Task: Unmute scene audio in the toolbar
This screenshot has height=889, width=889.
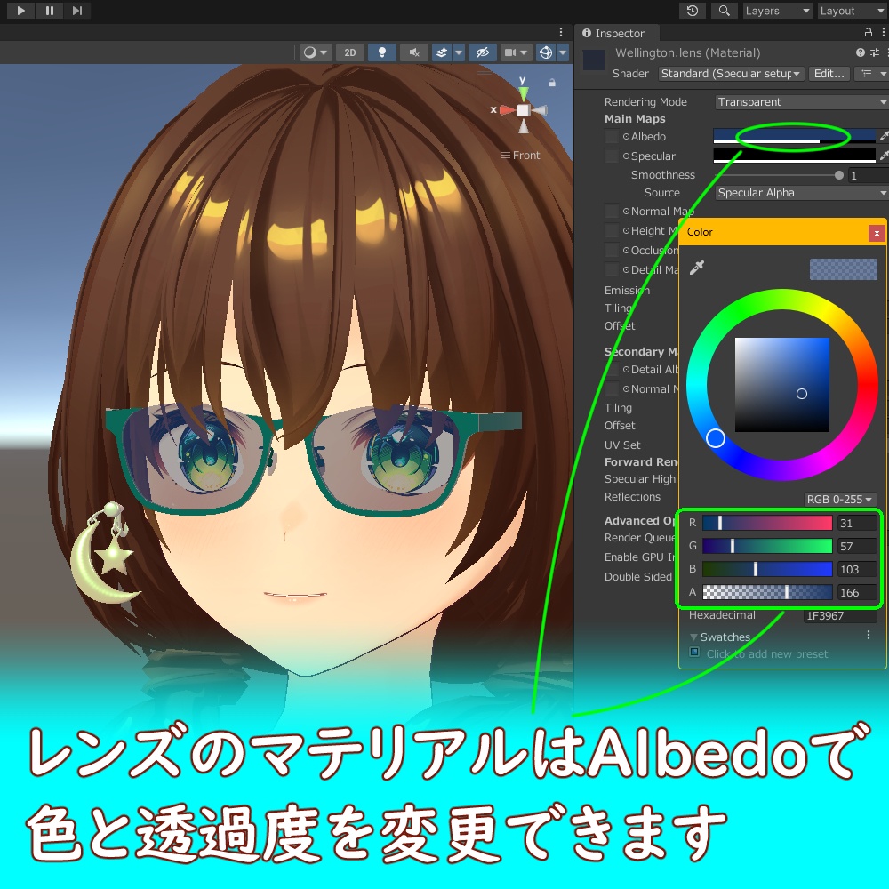Action: click(413, 52)
